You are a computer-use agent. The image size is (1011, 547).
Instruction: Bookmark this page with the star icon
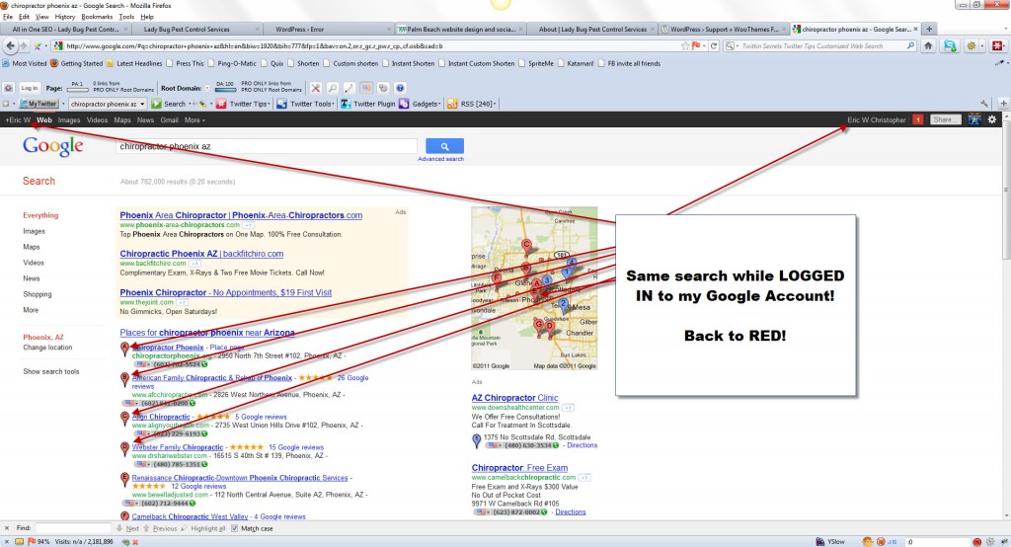[685, 45]
